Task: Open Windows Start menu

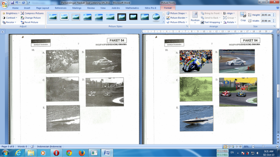Action: 6,153
